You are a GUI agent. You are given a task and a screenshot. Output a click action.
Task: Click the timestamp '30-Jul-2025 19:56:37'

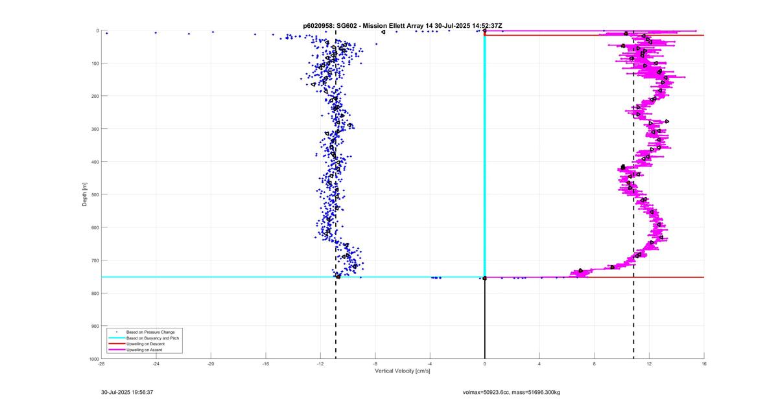pyautogui.click(x=127, y=392)
